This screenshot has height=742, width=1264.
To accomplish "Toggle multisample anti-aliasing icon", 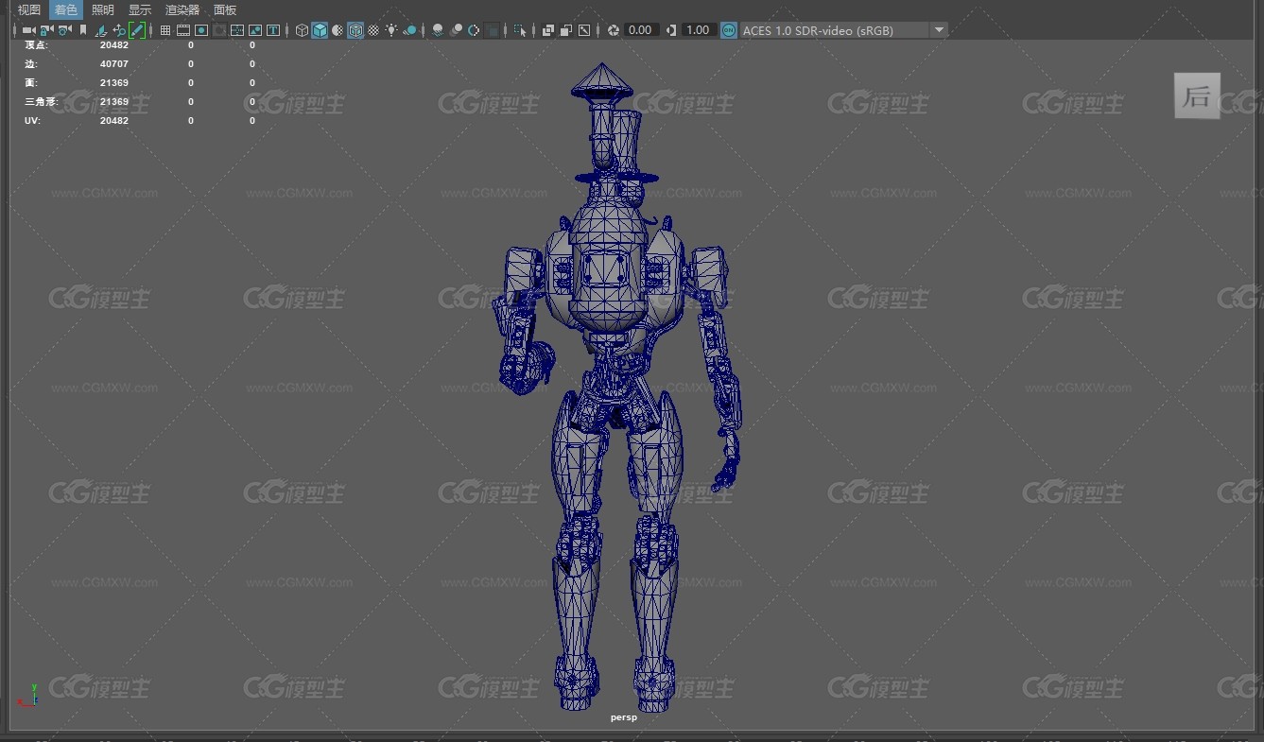I will pyautogui.click(x=475, y=30).
